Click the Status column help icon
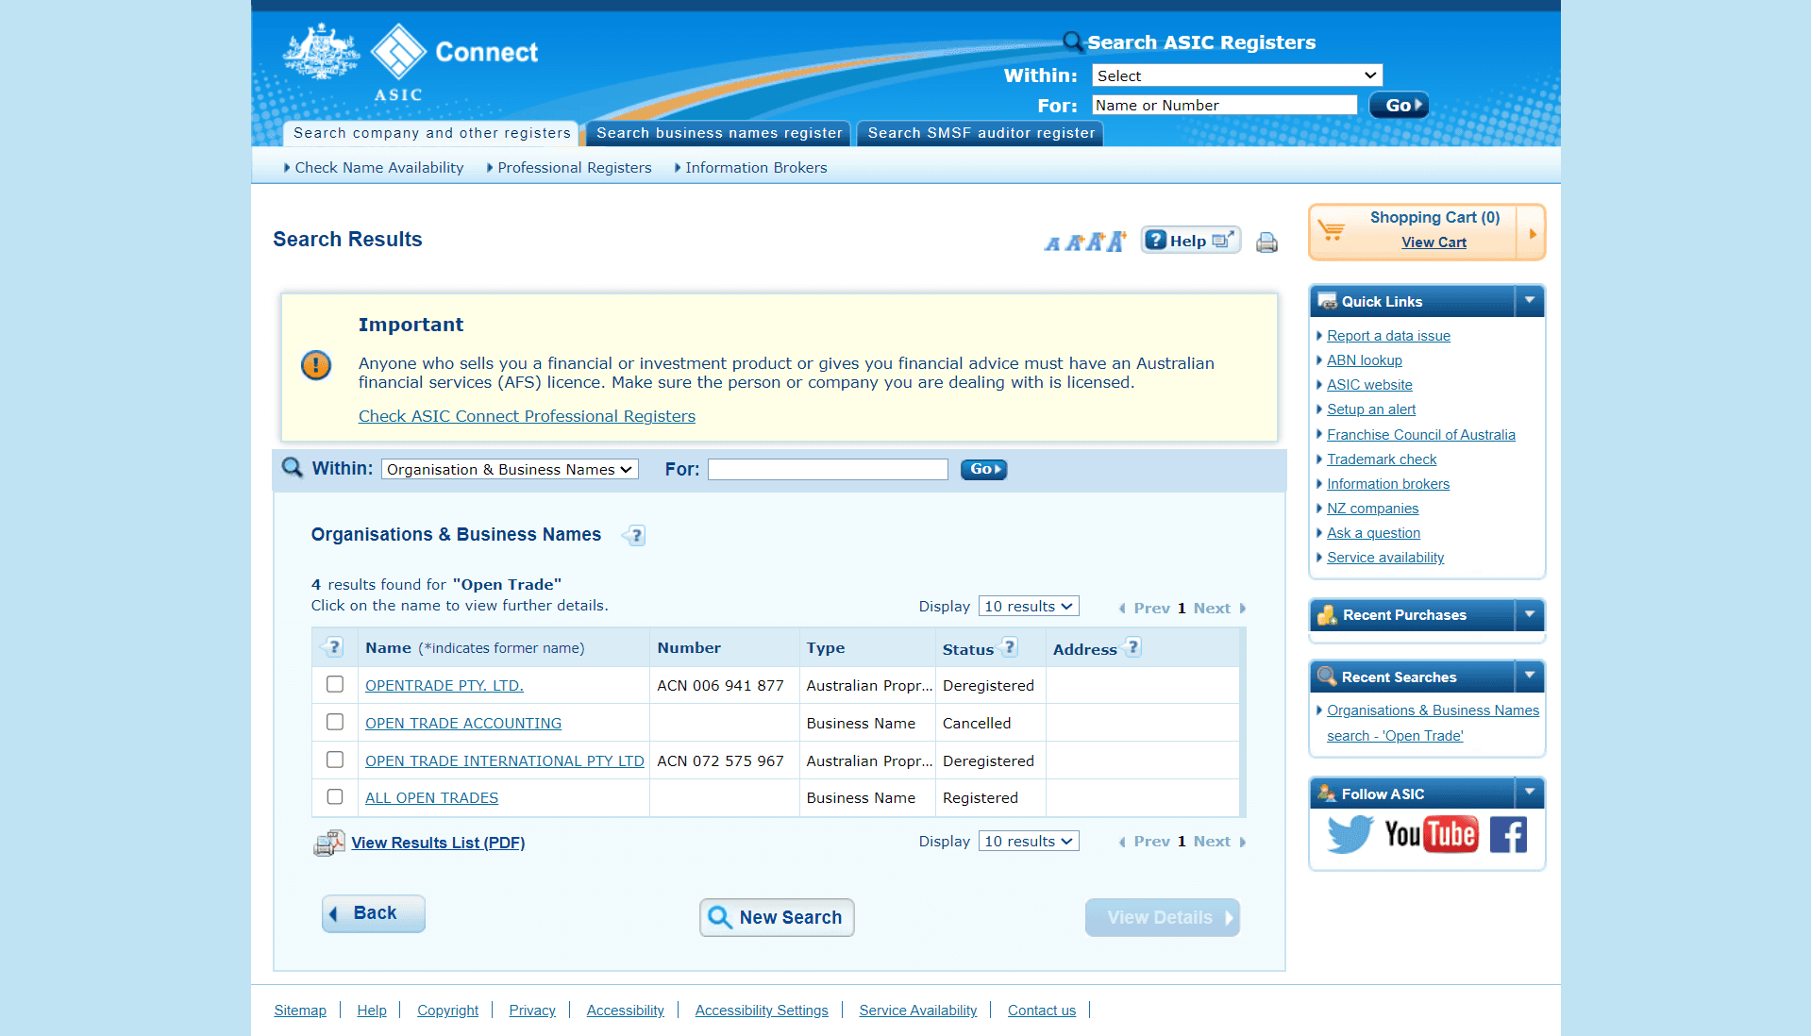 1009,647
